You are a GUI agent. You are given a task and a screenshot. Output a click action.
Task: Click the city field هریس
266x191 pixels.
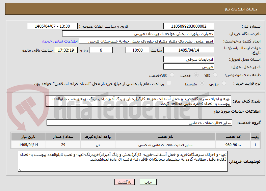(x=189, y=66)
